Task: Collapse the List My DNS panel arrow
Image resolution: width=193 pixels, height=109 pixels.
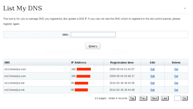Action: click(x=185, y=9)
